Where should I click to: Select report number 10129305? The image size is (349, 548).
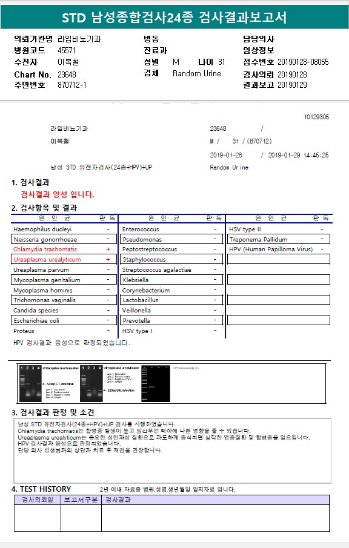pos(316,117)
